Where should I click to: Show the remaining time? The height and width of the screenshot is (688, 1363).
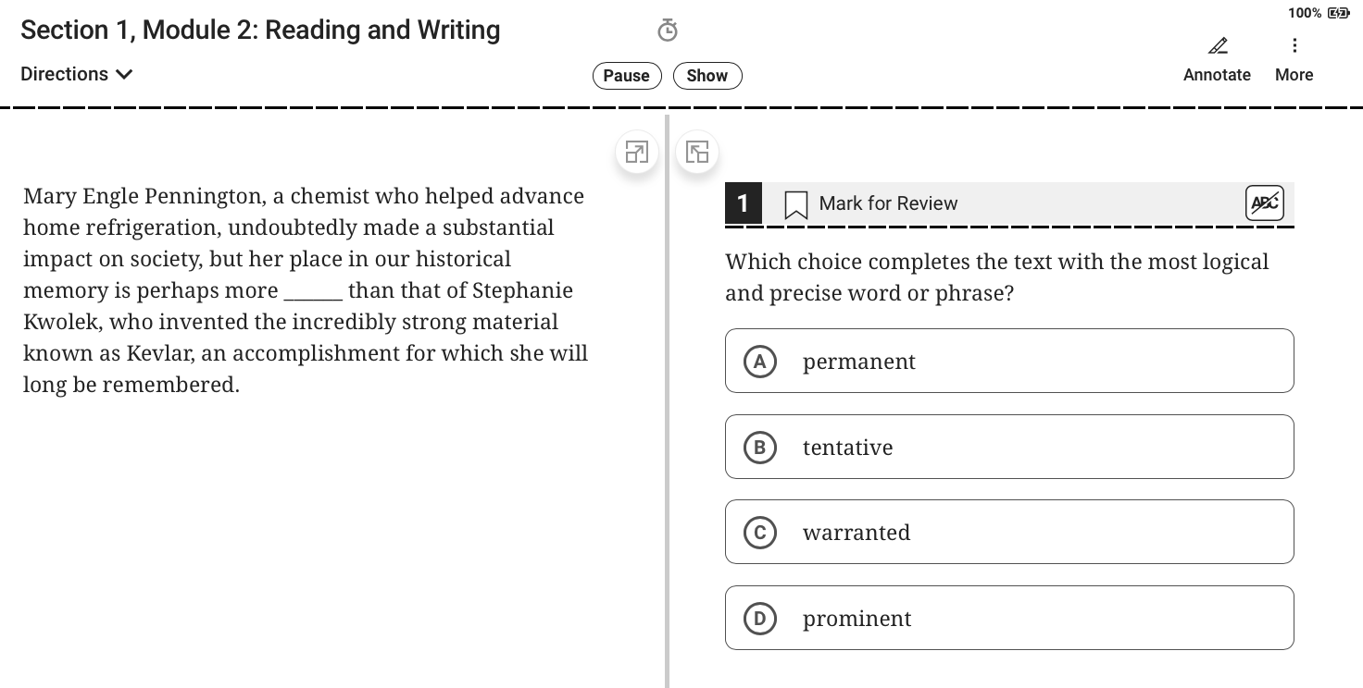click(707, 76)
